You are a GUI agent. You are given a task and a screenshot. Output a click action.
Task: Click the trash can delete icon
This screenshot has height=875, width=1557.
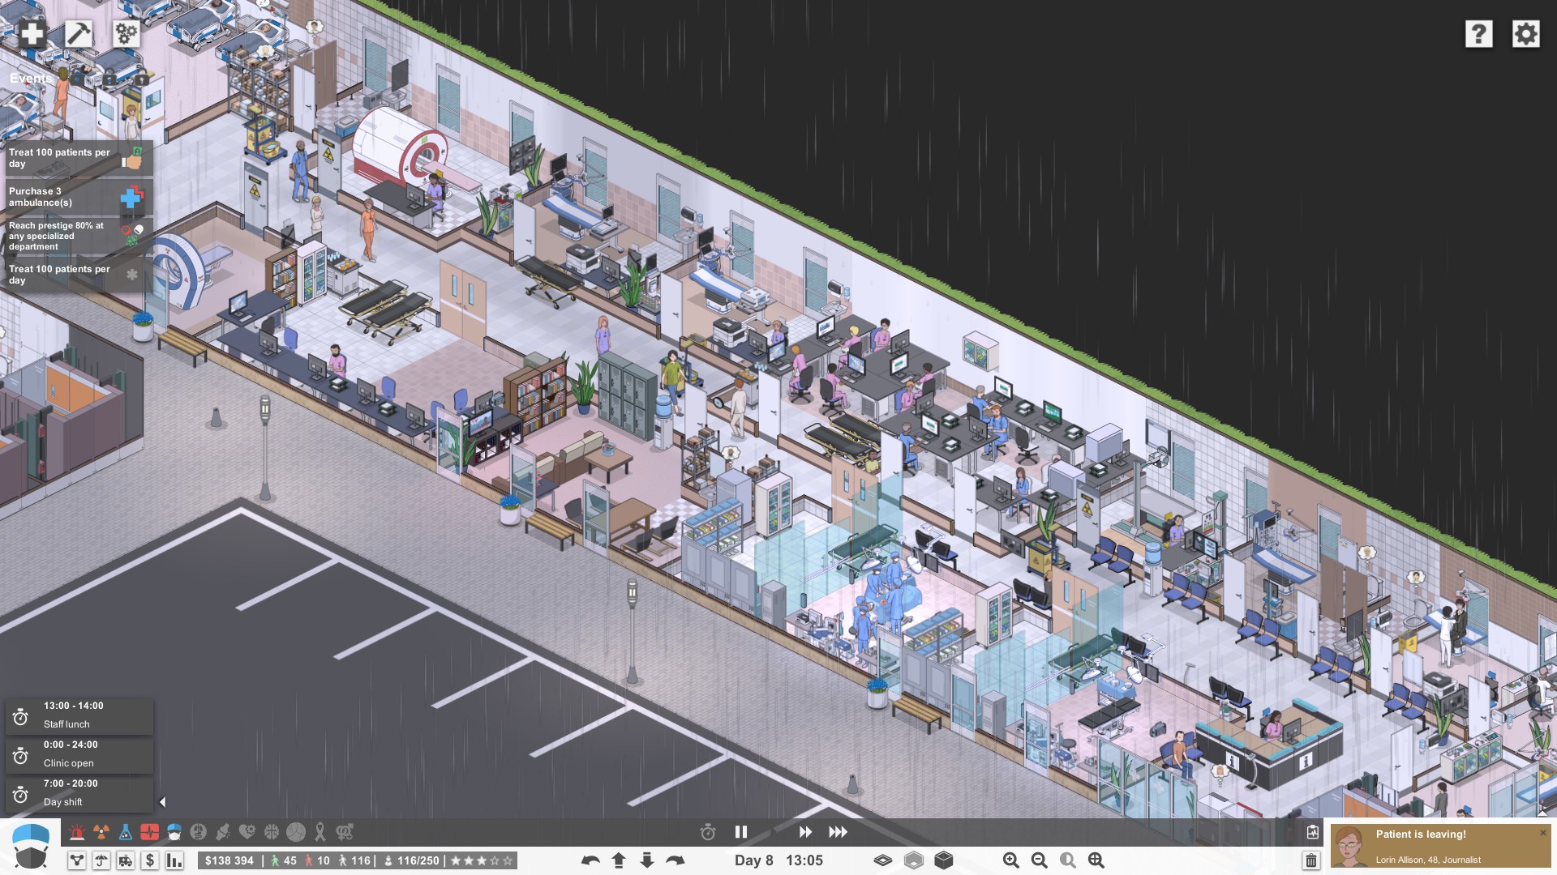(x=1311, y=860)
